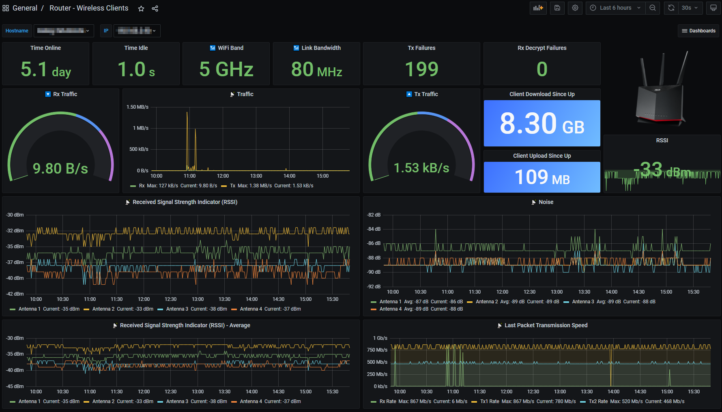
Task: Open the Last 6 hours time picker
Action: tap(615, 8)
